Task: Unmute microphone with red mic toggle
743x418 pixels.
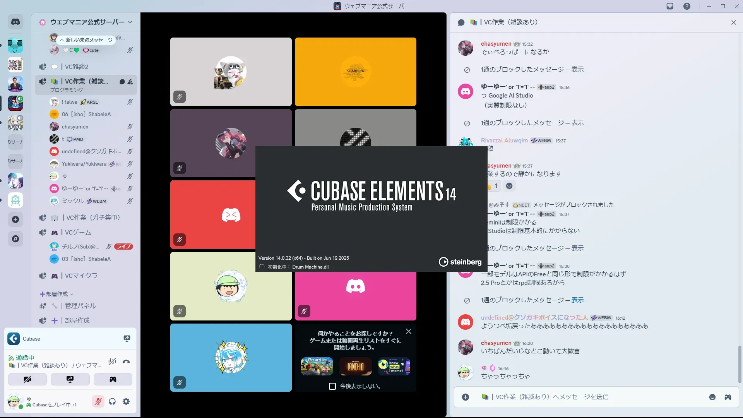Action: coord(98,402)
